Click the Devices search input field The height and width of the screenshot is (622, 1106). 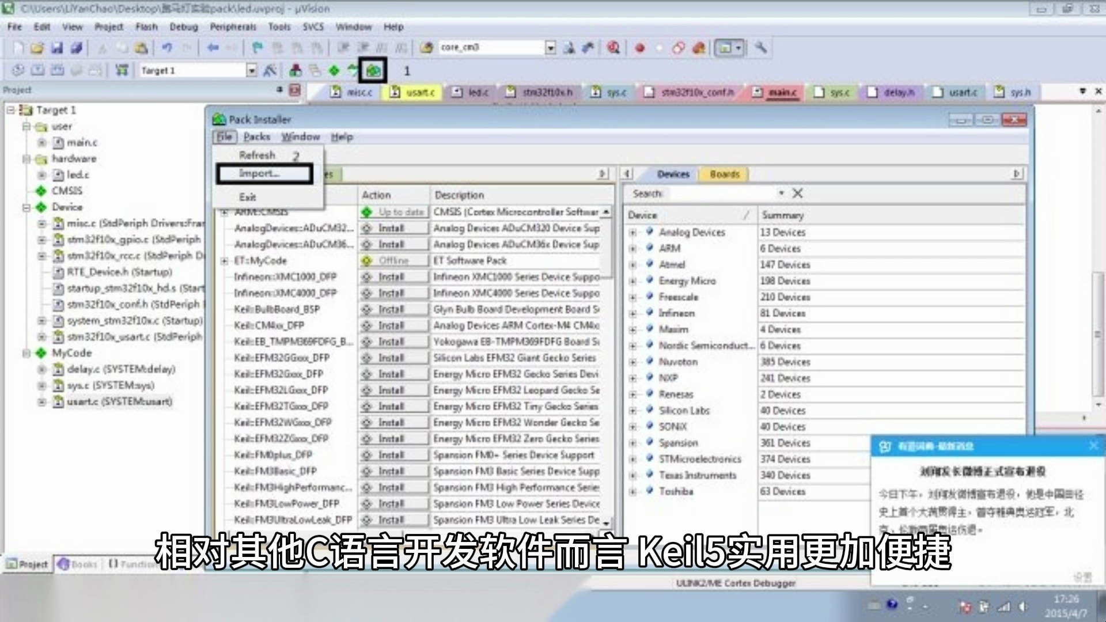(722, 194)
